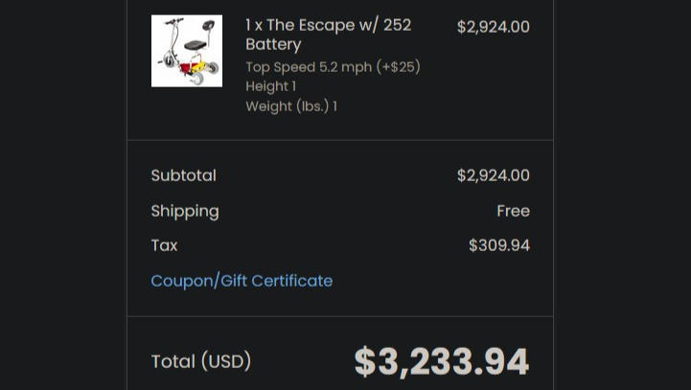
Task: Click the "(+$25)" surcharge text
Action: 399,67
